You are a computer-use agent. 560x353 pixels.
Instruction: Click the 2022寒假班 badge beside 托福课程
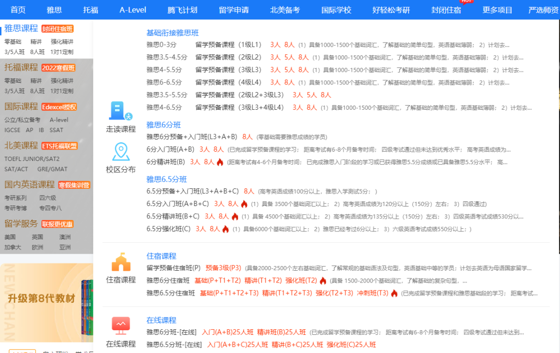(x=59, y=68)
